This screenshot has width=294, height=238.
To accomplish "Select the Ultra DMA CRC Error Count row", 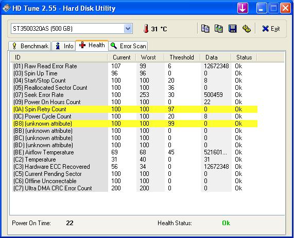I will tap(135, 188).
